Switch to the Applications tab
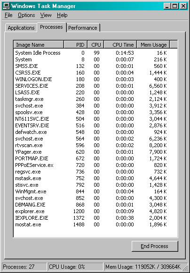Image resolution: width=190 pixels, height=273 pixels. (21, 28)
